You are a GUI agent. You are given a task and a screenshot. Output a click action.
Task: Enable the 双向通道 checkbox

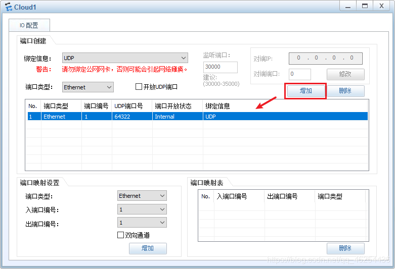tap(121, 235)
